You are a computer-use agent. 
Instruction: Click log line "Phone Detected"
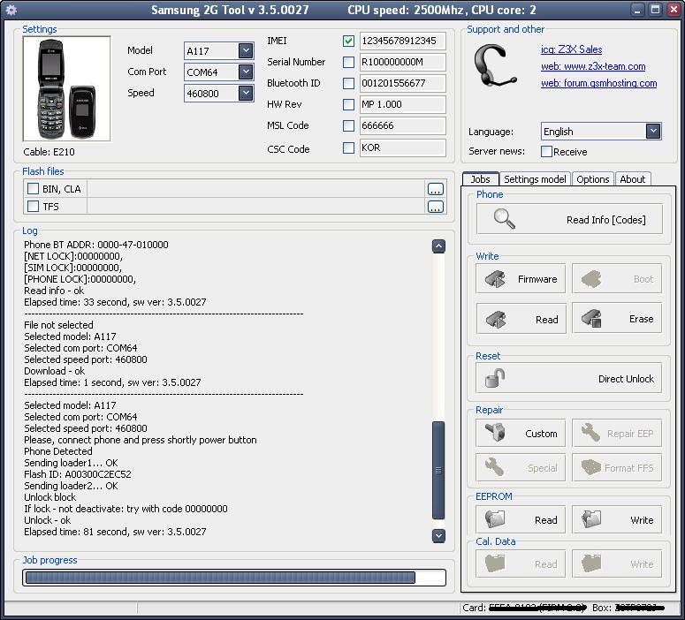coord(58,451)
